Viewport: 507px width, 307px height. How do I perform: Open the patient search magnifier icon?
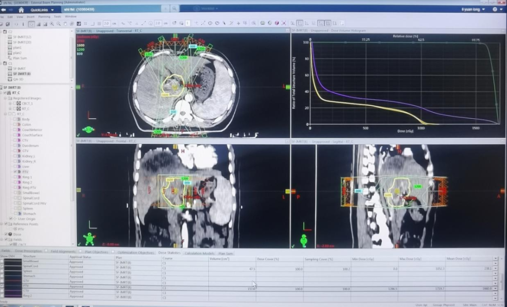[174, 9]
